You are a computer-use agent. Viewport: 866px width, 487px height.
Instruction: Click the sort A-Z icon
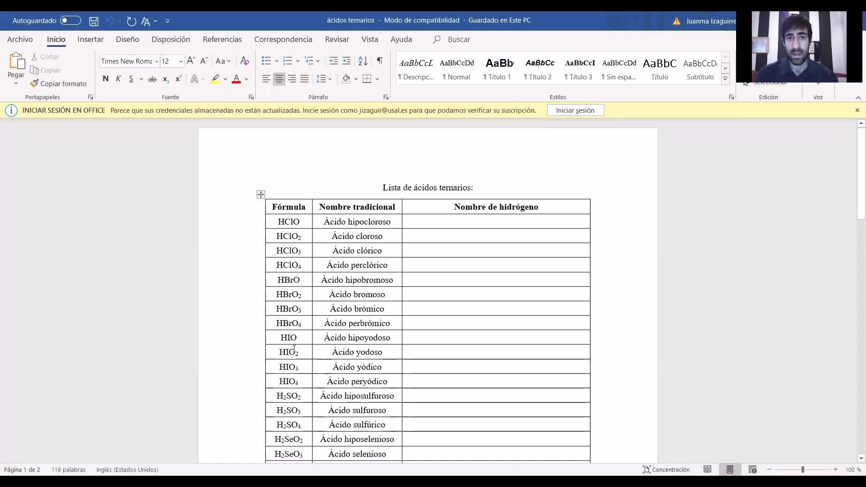tap(363, 61)
